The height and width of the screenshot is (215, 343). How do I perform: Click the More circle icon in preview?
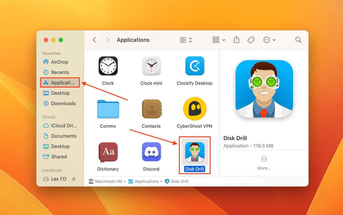point(264,159)
